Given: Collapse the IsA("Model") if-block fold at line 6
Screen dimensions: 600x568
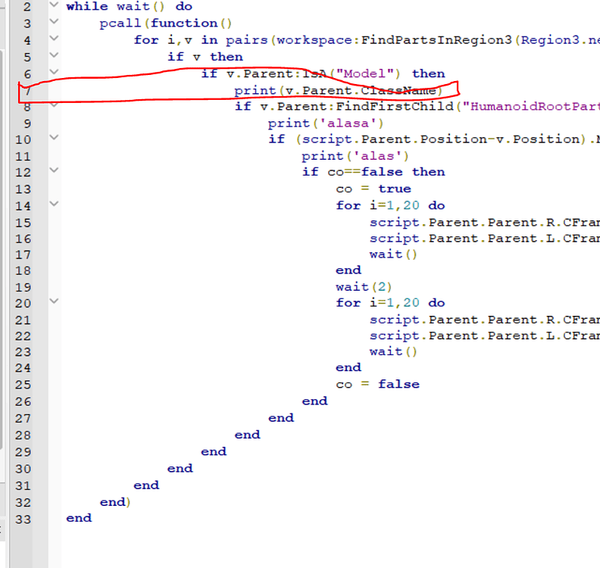Looking at the screenshot, I should 55,71.
